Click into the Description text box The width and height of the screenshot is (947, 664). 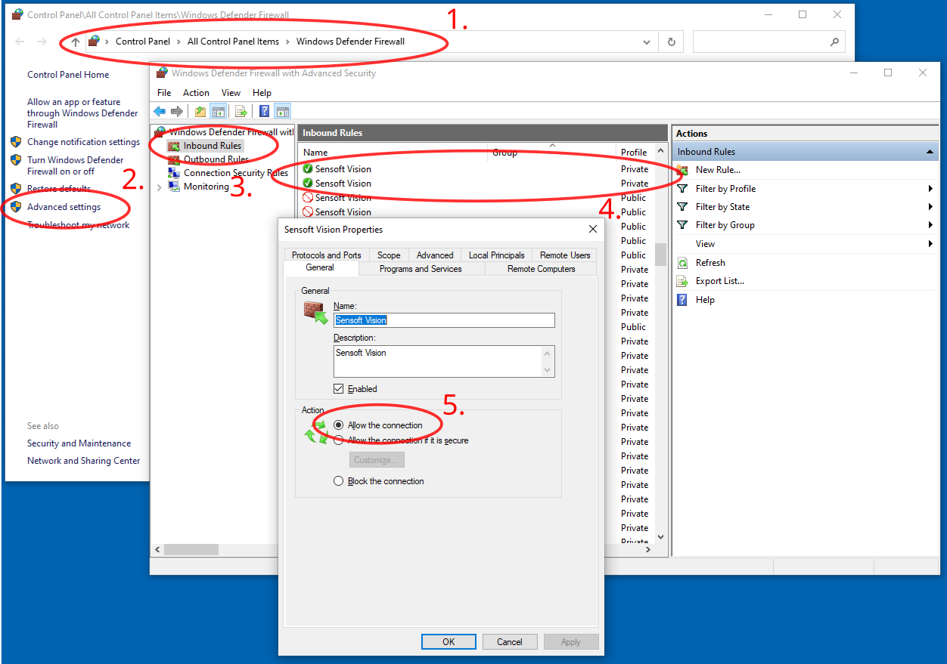pos(438,361)
